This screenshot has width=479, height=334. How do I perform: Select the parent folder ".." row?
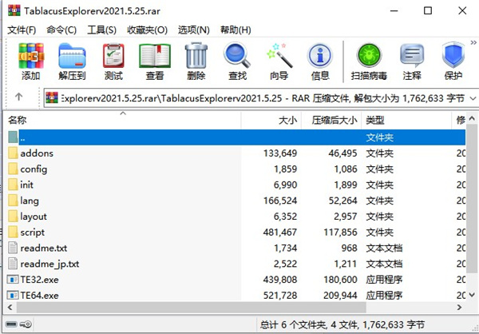coord(236,137)
